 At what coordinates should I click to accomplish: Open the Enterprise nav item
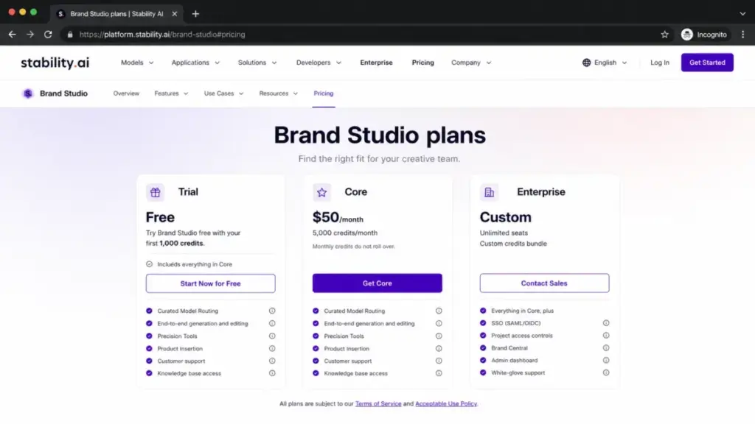coord(376,63)
